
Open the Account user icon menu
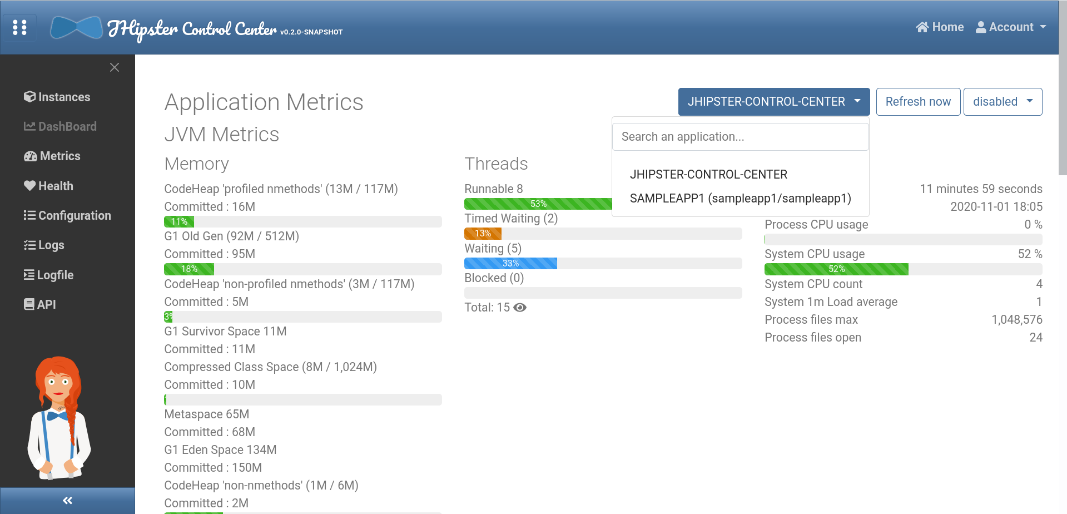(x=981, y=27)
